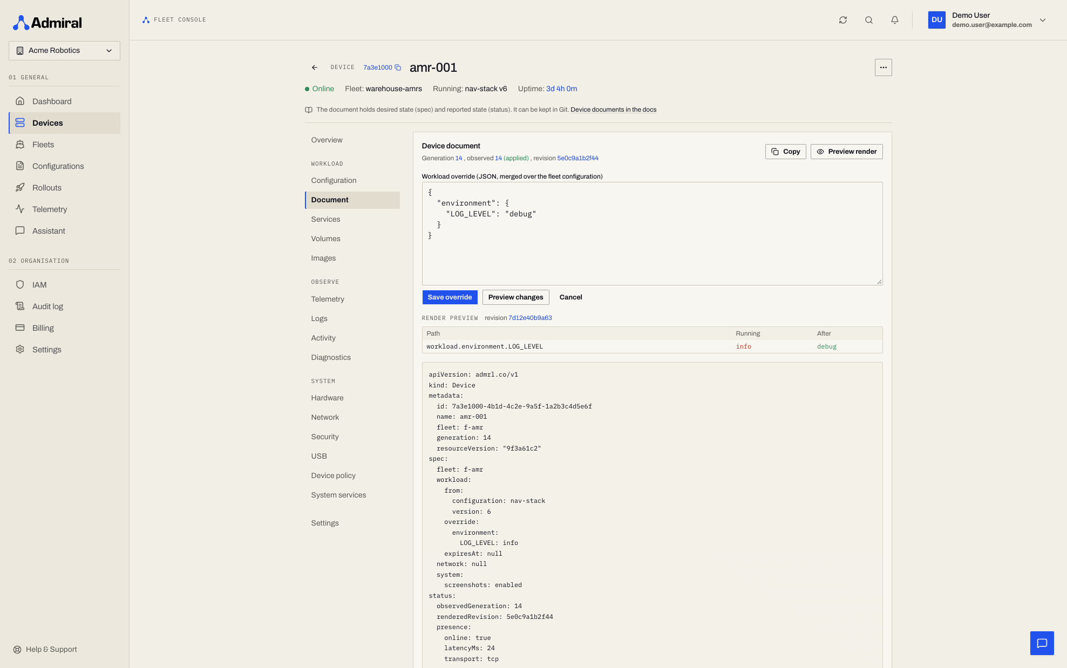
Task: Open Audit log in sidebar
Action: coord(64,306)
